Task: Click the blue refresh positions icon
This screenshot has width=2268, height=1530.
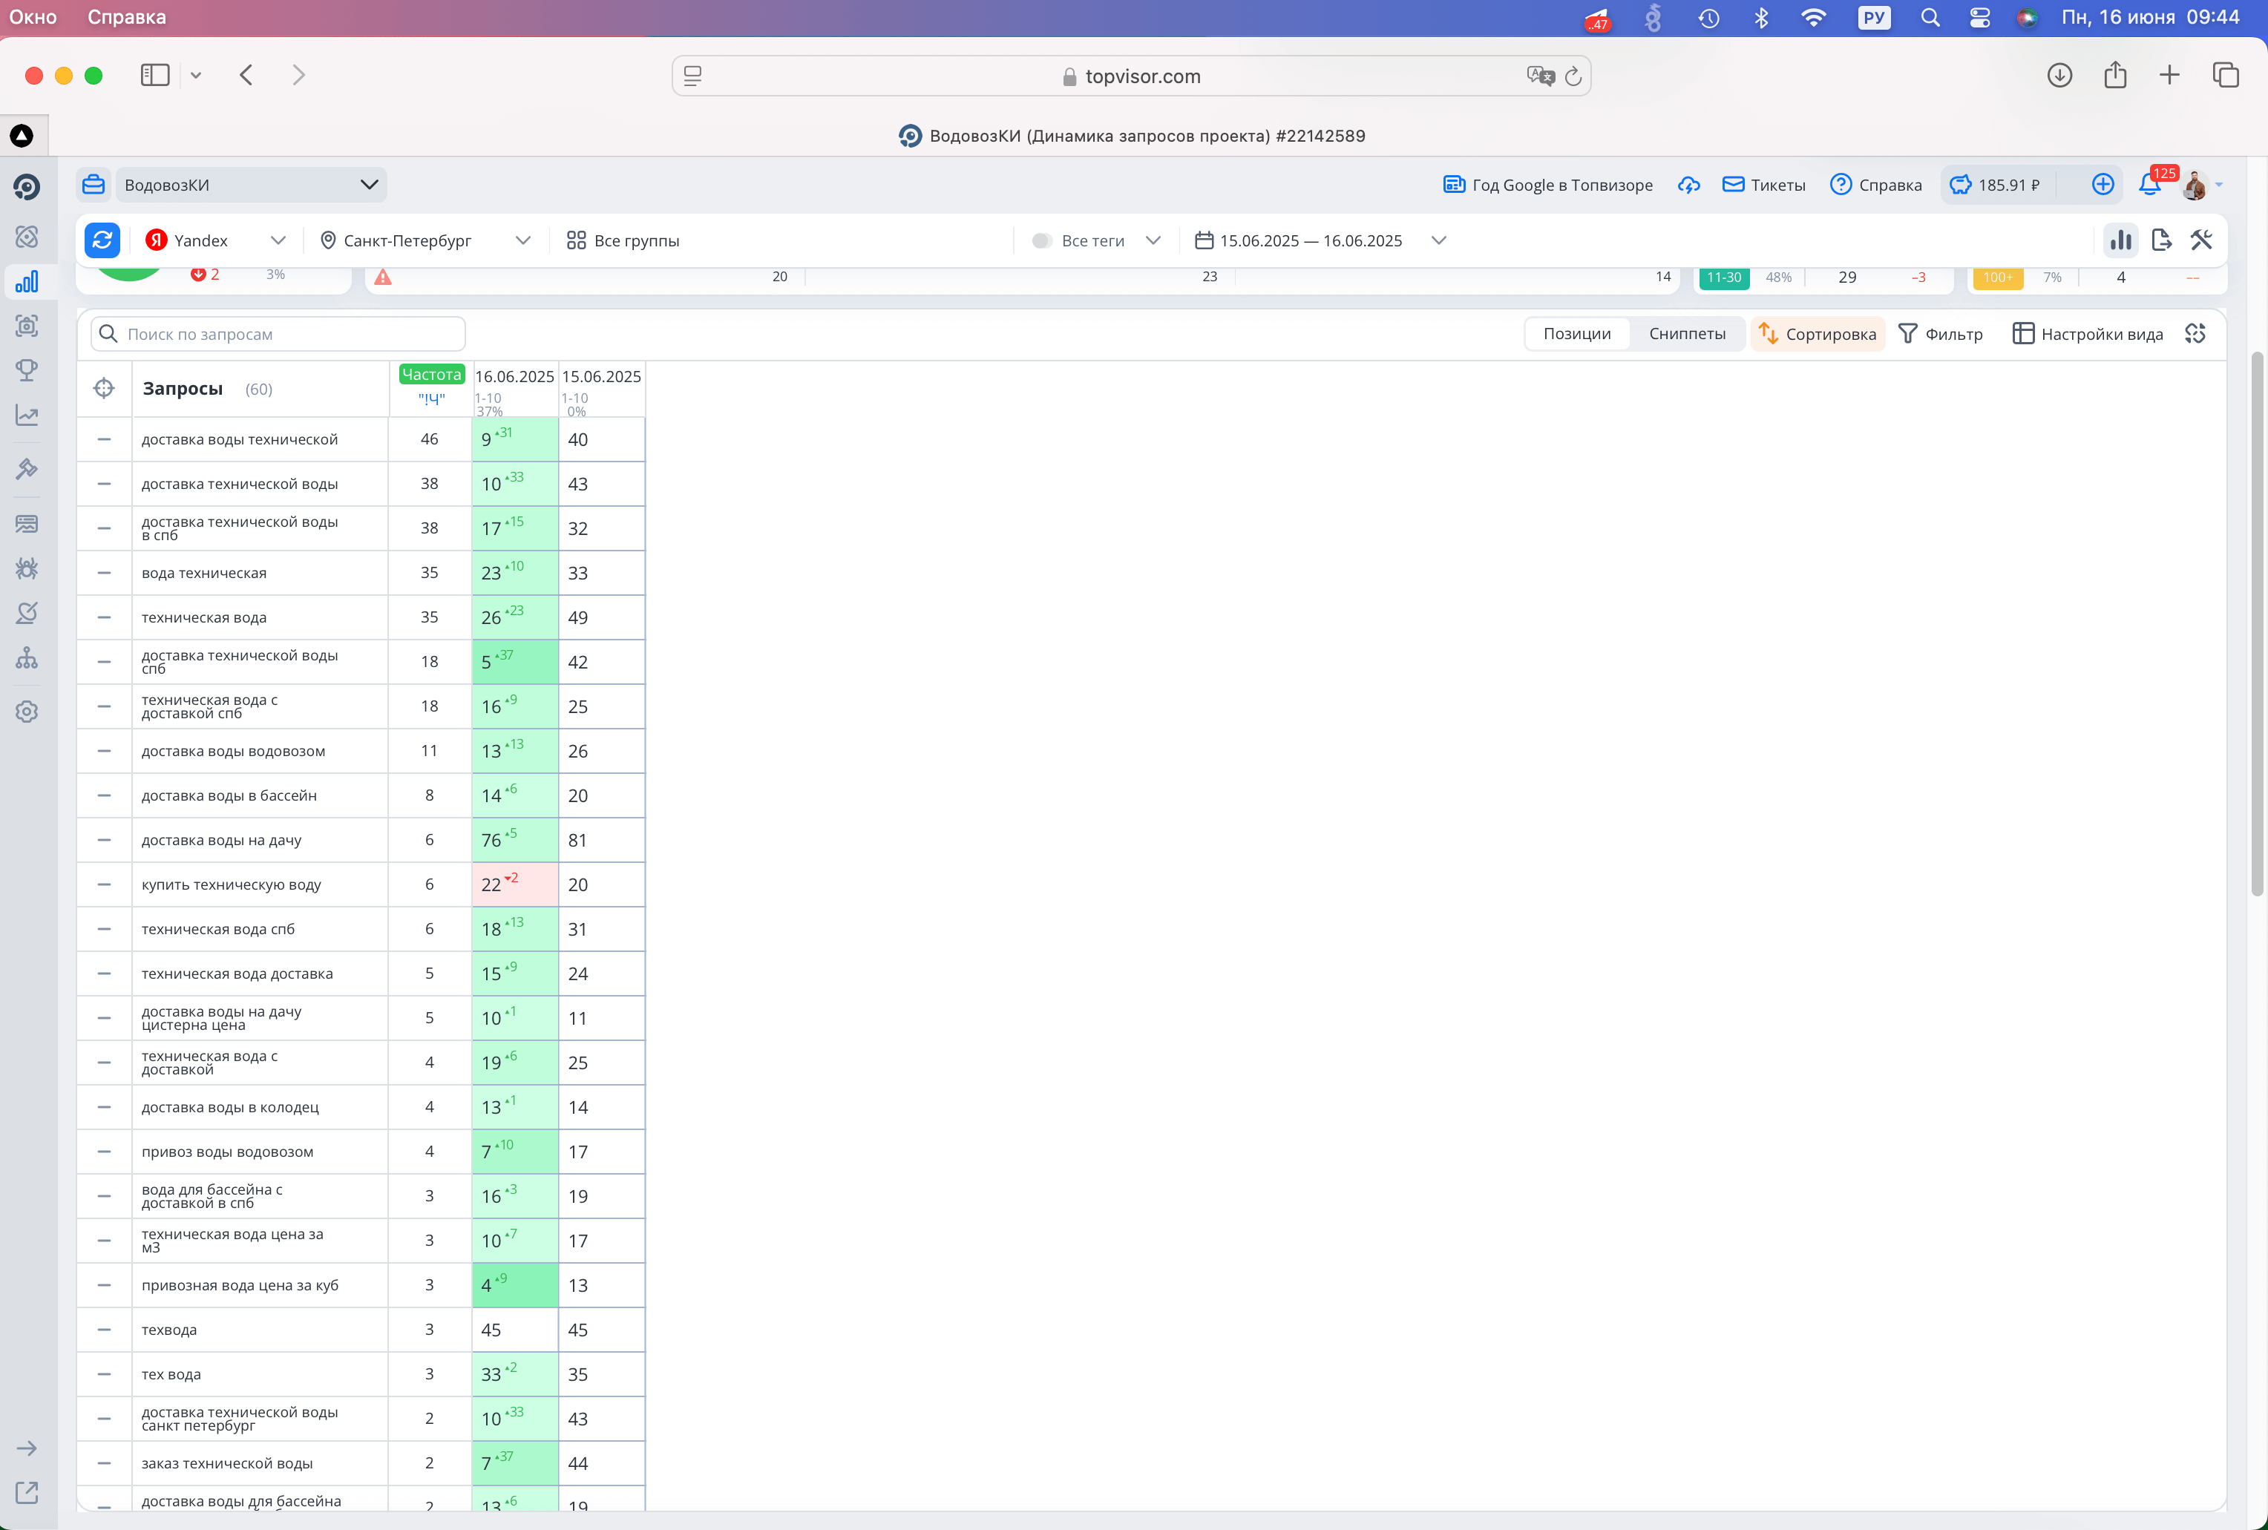Action: (x=102, y=240)
